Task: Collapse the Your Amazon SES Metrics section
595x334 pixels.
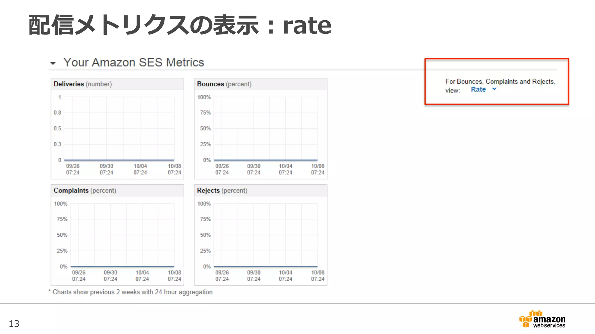Action: [x=53, y=63]
